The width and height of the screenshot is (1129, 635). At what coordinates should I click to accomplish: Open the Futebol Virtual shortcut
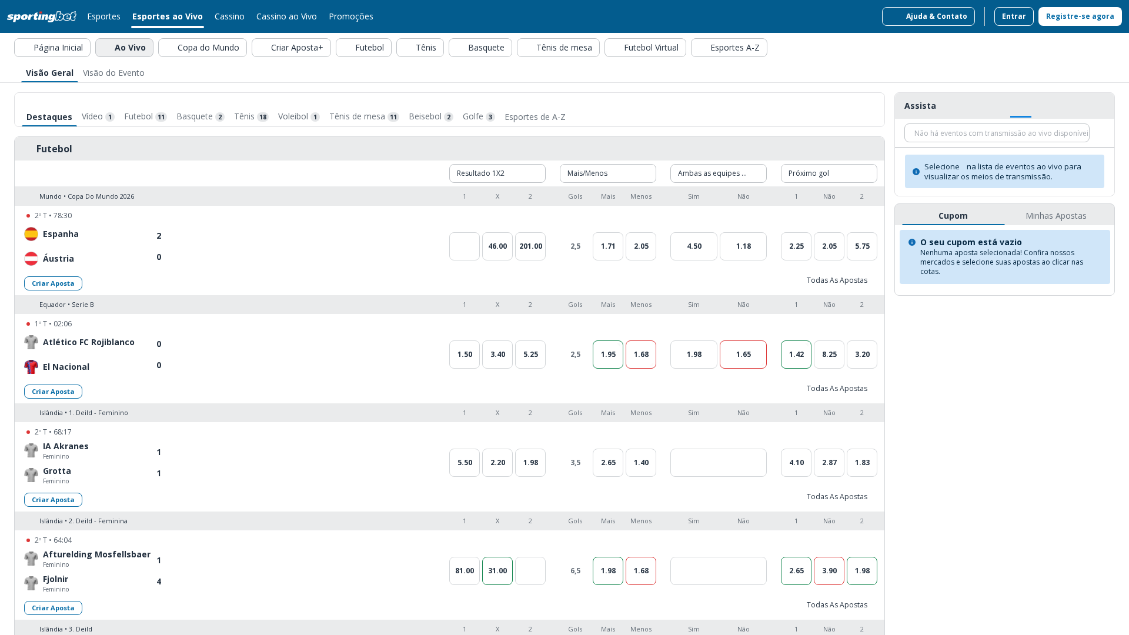tap(645, 48)
